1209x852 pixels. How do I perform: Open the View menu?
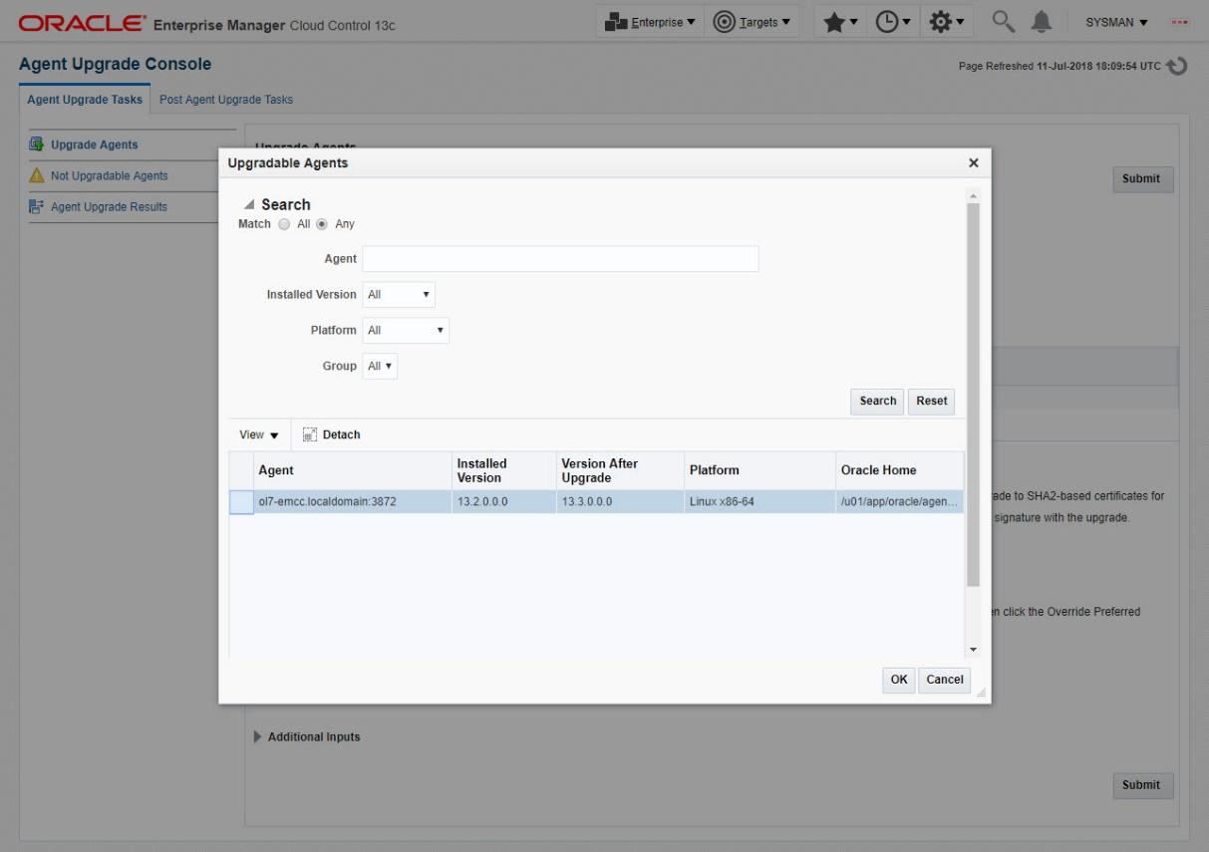click(259, 435)
